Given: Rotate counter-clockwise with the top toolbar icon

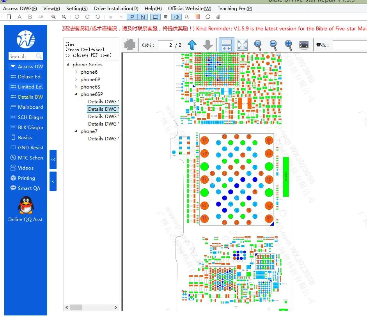Looking at the screenshot, I should coord(98,17).
